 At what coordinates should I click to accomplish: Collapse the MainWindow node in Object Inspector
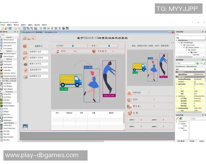point(177,40)
